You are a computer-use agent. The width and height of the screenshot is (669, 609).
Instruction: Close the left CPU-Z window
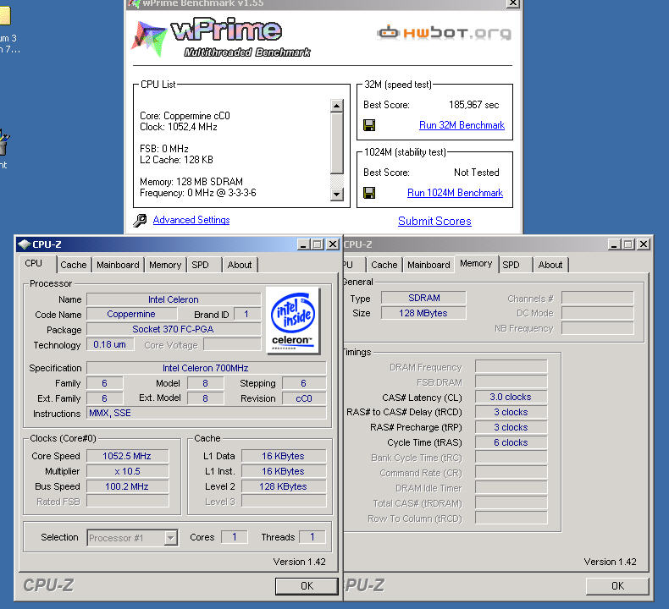pos(332,244)
